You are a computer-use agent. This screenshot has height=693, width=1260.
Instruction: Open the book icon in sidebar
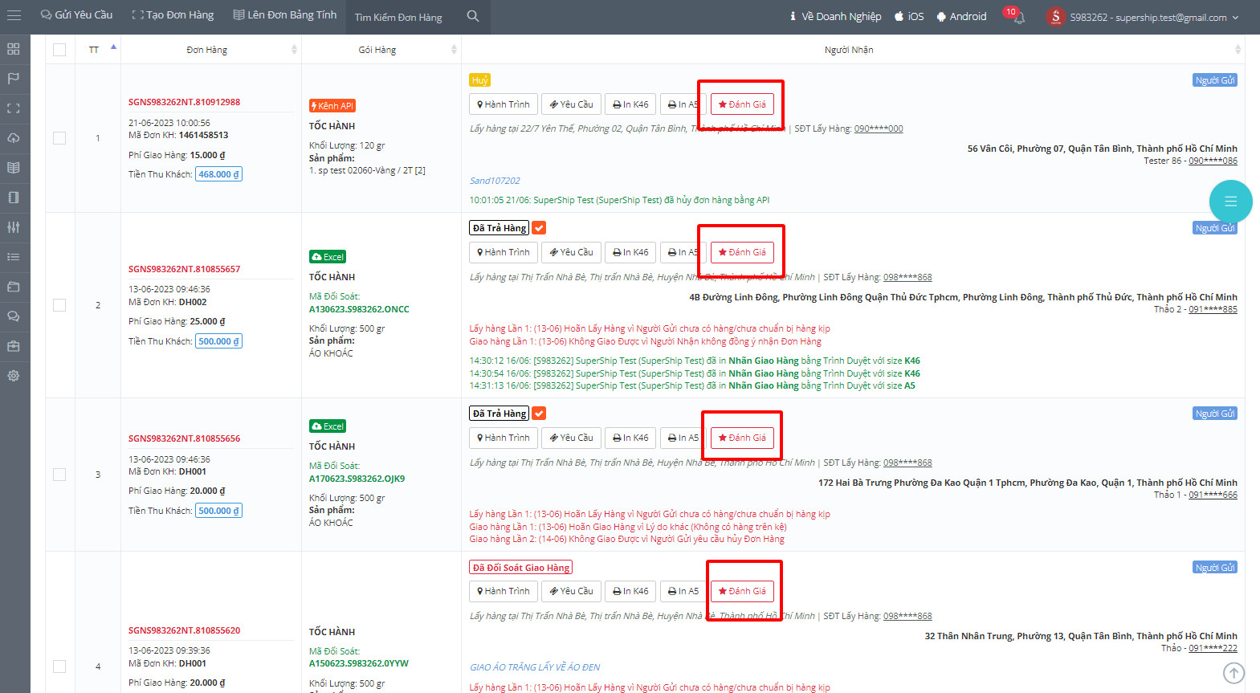(x=14, y=168)
